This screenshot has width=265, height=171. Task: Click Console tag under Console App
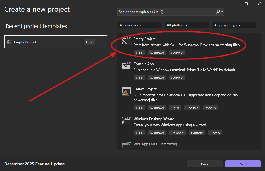pos(177,78)
